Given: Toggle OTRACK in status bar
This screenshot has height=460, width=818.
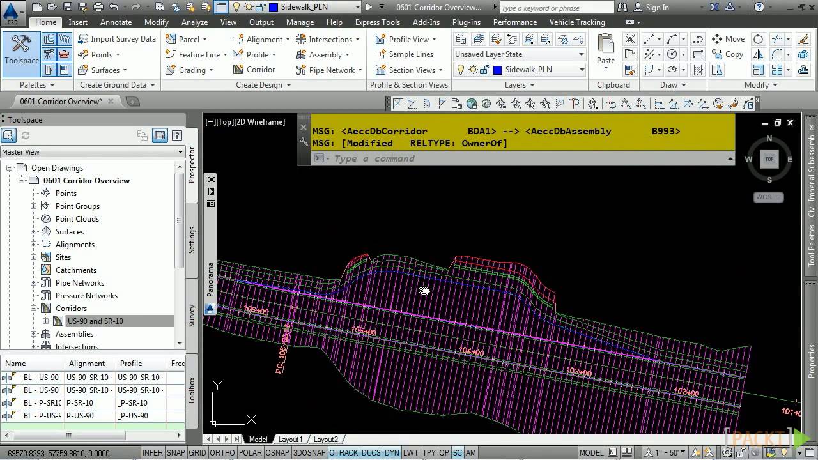Looking at the screenshot, I should point(344,453).
